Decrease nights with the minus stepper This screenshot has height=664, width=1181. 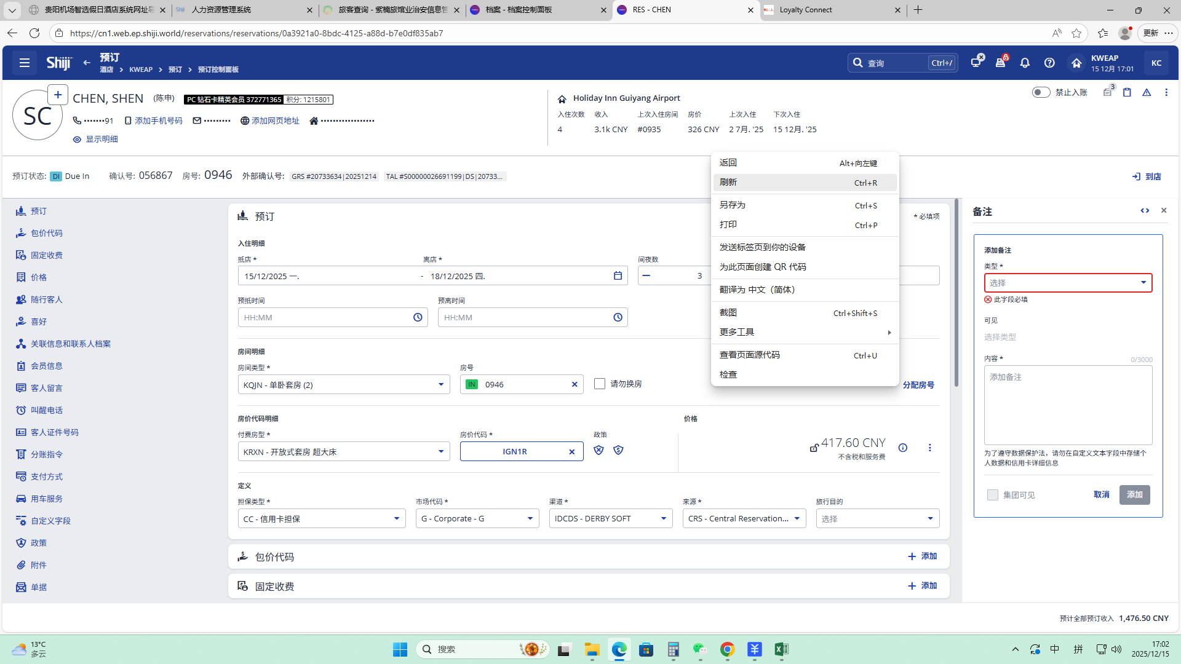point(646,275)
